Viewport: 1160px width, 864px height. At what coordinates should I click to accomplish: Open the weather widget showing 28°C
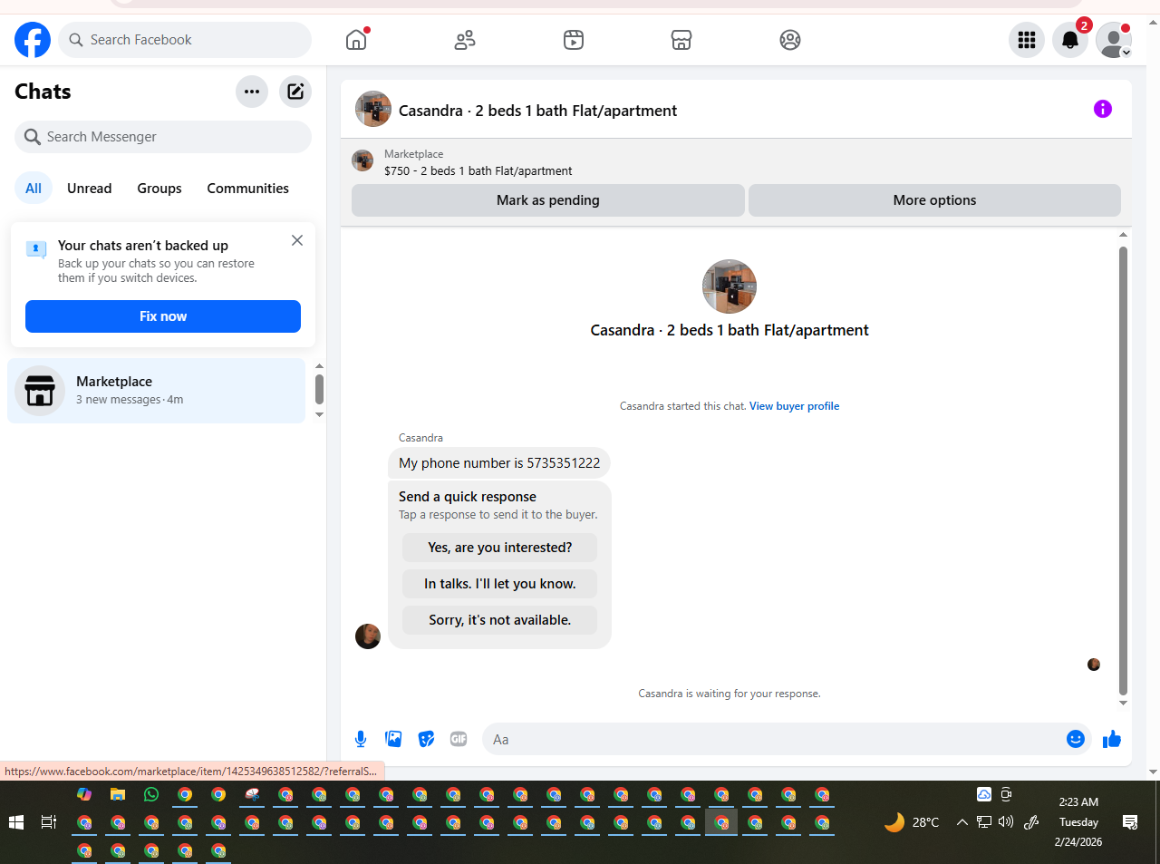tap(913, 822)
